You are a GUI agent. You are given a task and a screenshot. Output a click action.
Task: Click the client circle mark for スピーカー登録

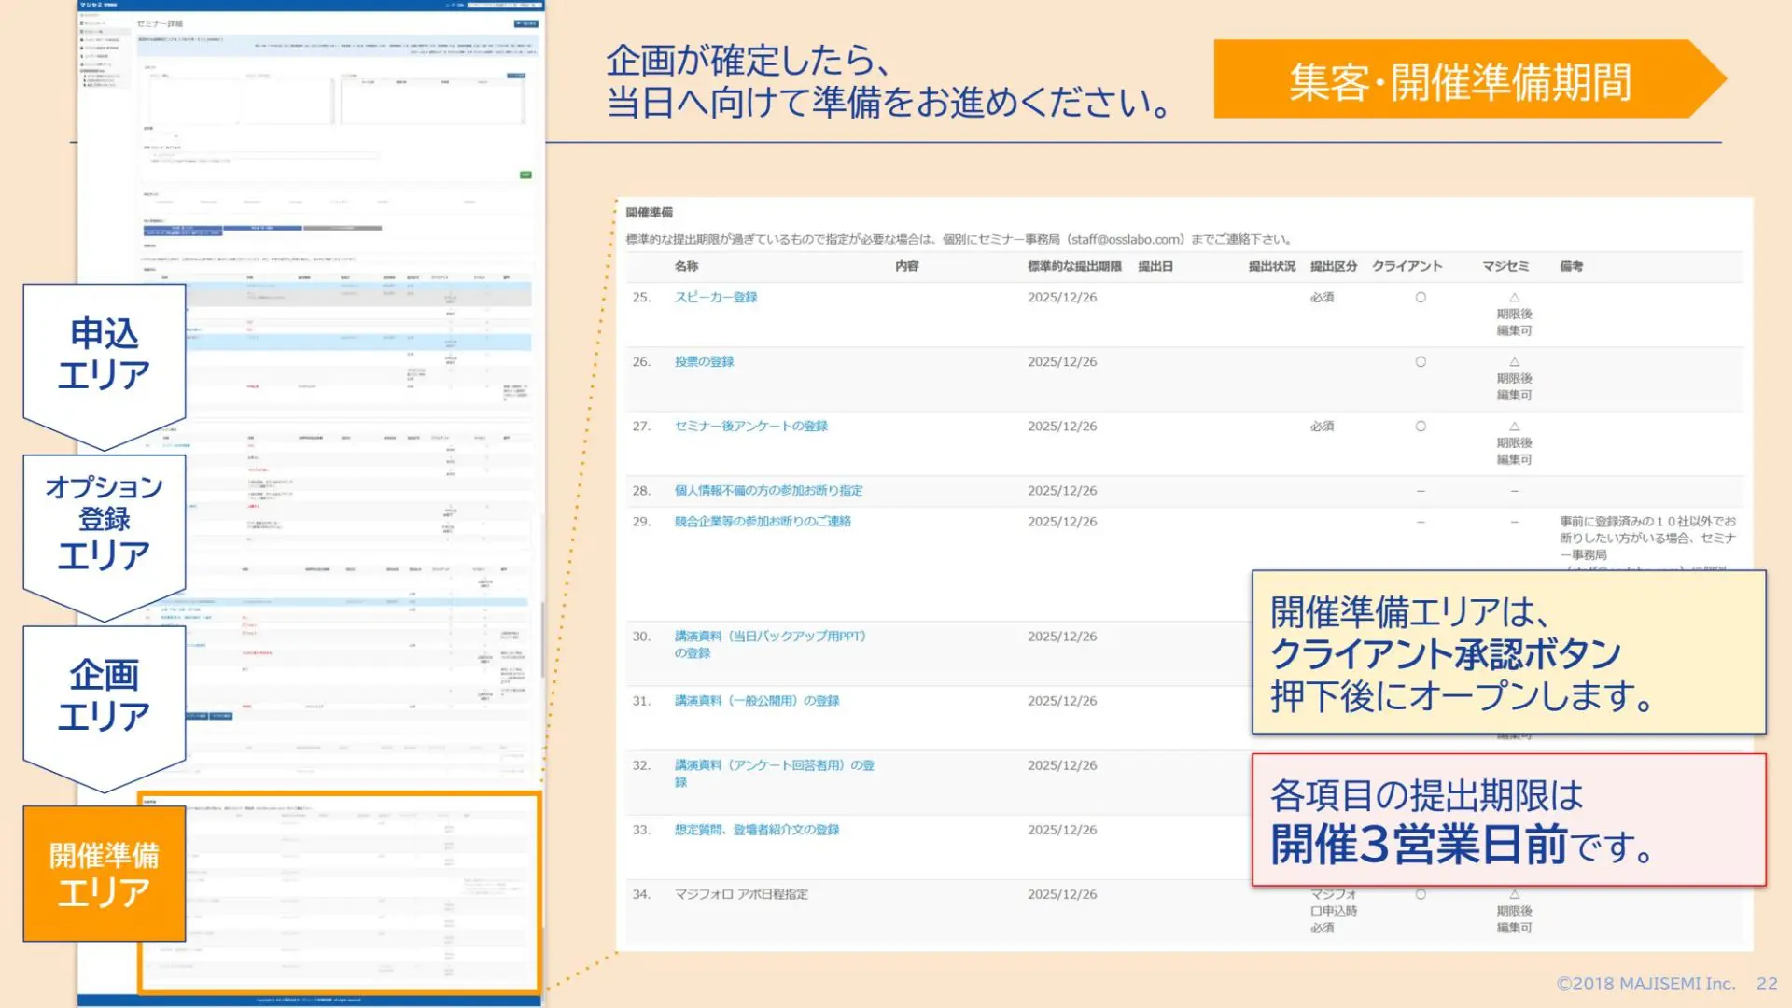pyautogui.click(x=1421, y=298)
